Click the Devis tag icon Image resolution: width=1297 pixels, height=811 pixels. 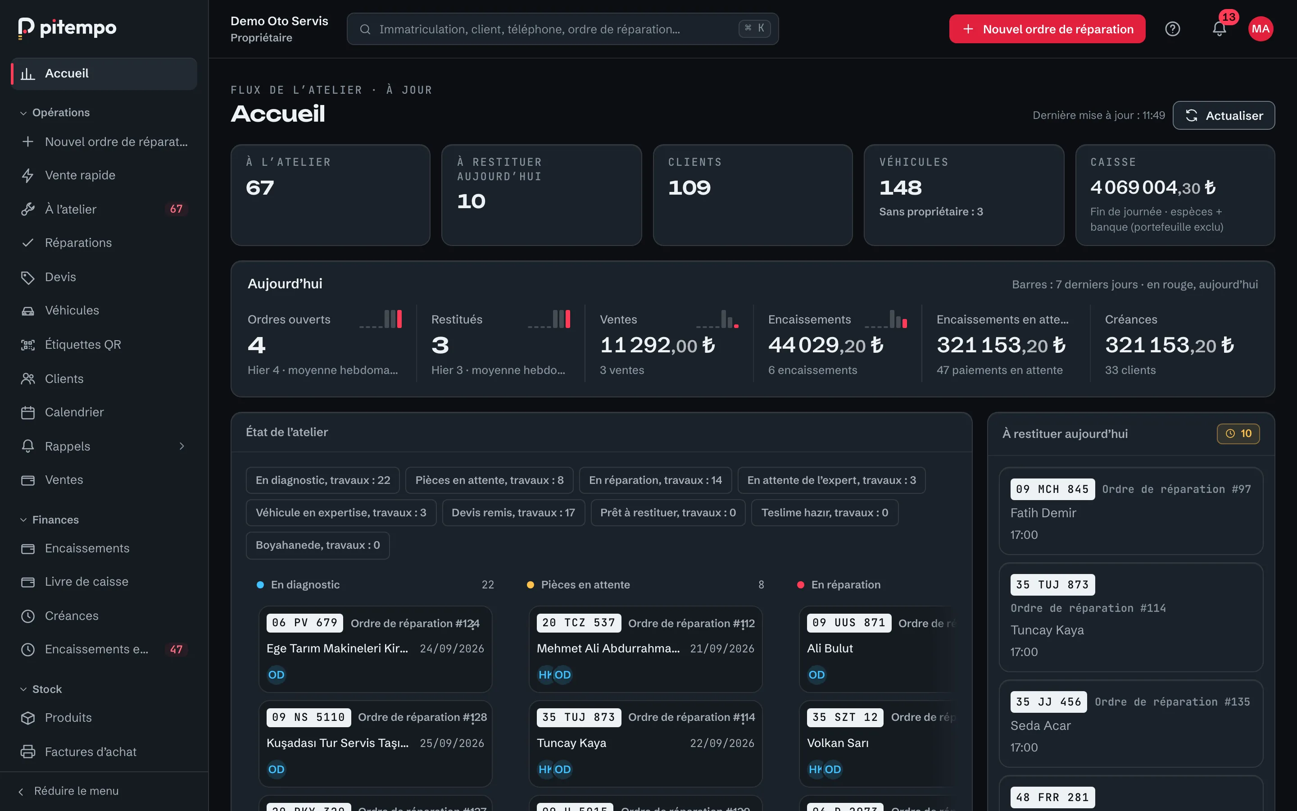(28, 277)
